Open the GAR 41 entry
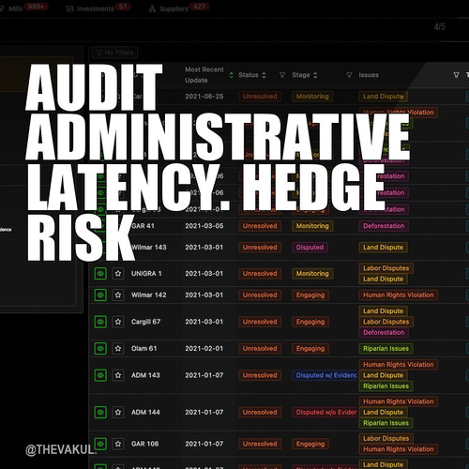The height and width of the screenshot is (469, 469). (x=143, y=226)
